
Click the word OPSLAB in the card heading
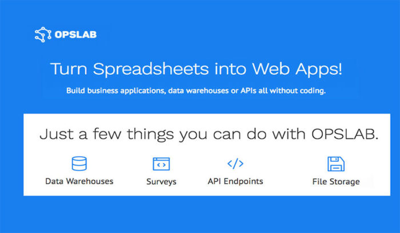345,134
